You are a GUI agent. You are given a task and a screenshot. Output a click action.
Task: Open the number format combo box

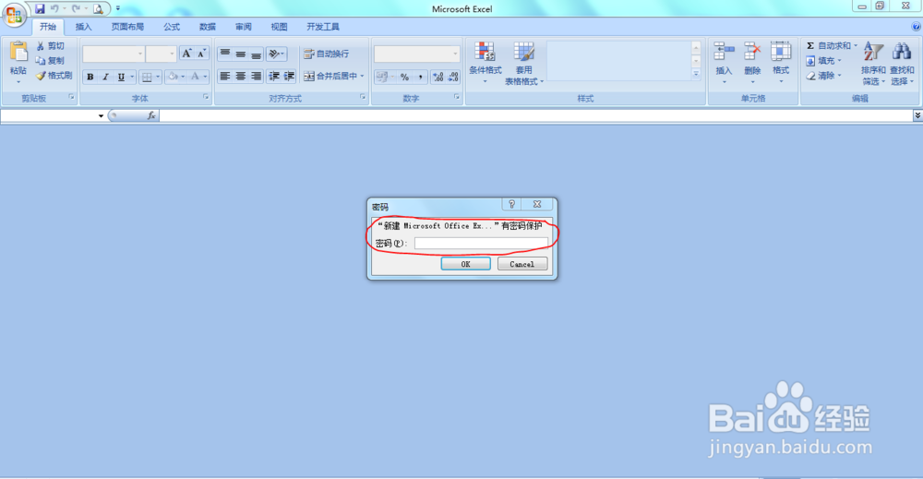pos(417,54)
